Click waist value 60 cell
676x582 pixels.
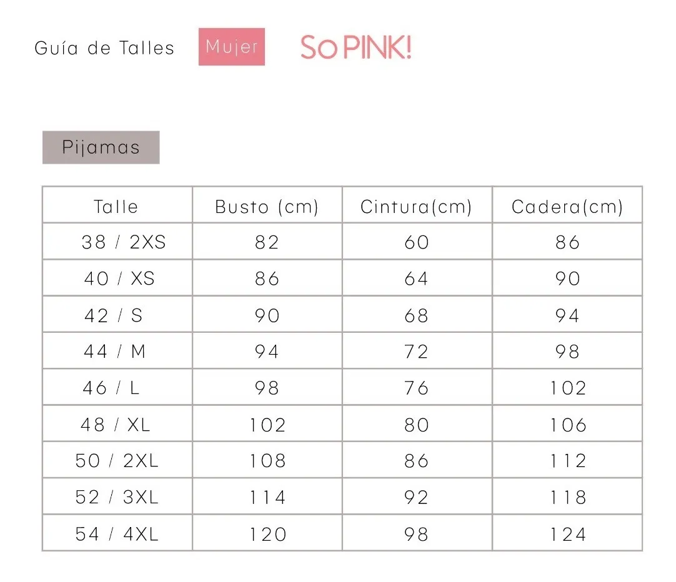point(417,242)
